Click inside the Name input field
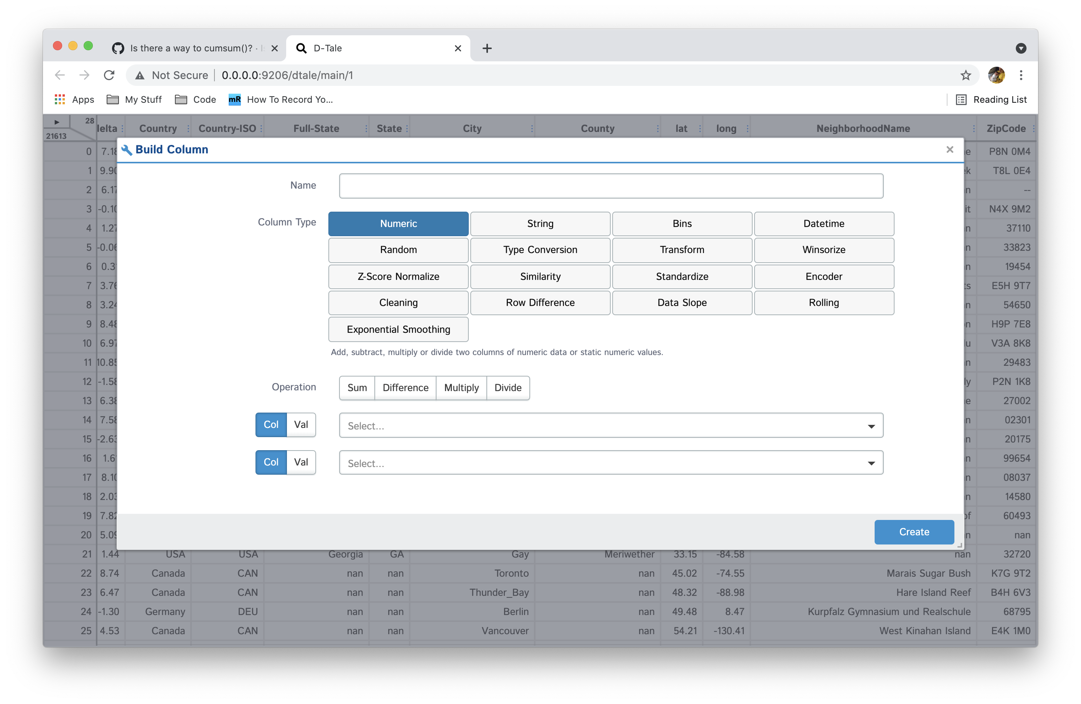The height and width of the screenshot is (704, 1081). [x=611, y=186]
